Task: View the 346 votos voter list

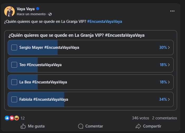Action: (140, 118)
